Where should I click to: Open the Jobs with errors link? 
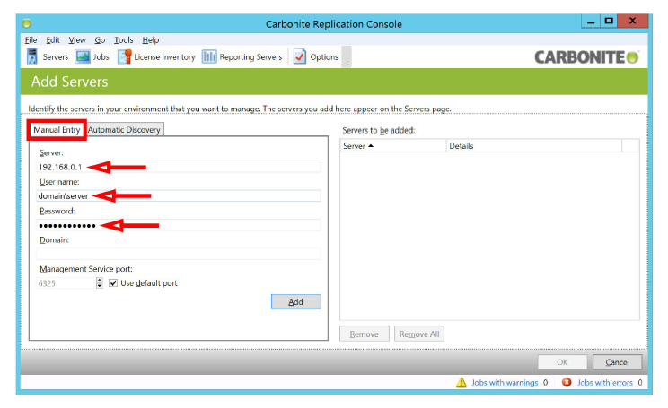[605, 383]
